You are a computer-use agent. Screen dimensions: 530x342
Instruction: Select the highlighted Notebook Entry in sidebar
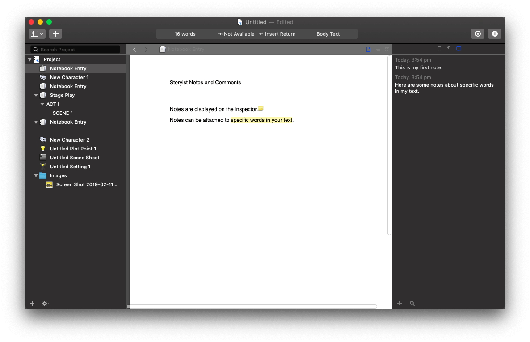76,69
